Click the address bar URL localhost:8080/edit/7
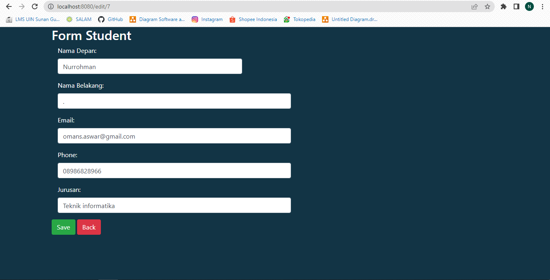Viewport: 550px width, 280px height. point(84,6)
